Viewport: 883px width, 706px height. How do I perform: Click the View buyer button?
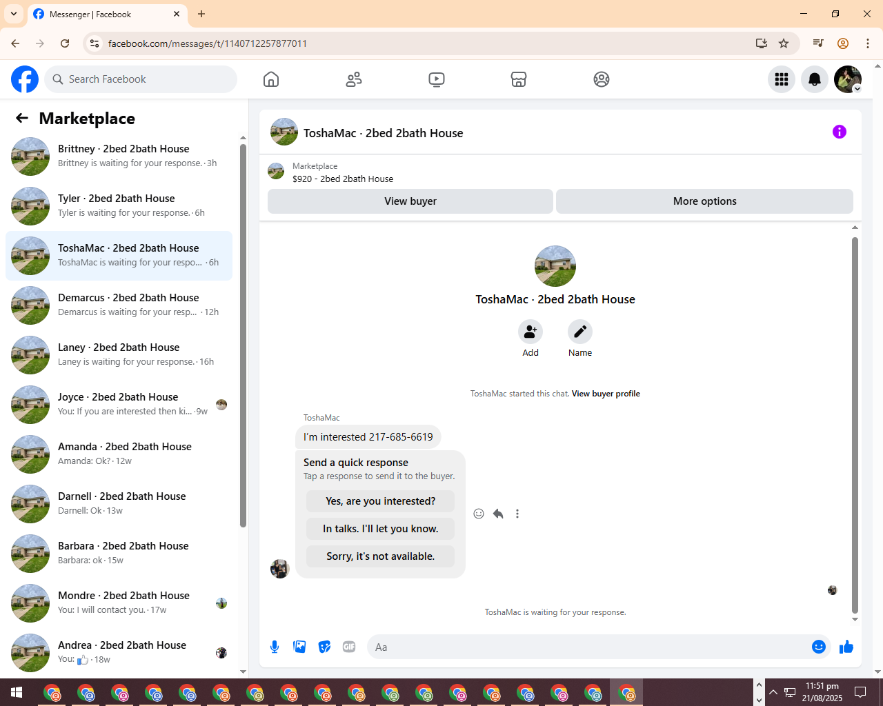click(x=410, y=201)
